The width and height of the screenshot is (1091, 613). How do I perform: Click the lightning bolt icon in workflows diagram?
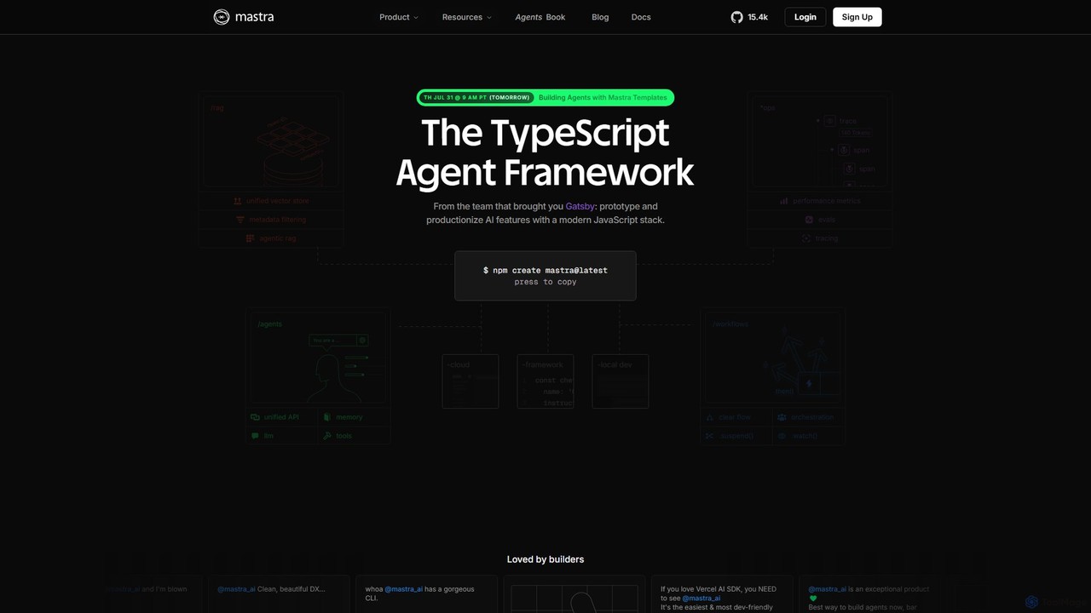(809, 384)
